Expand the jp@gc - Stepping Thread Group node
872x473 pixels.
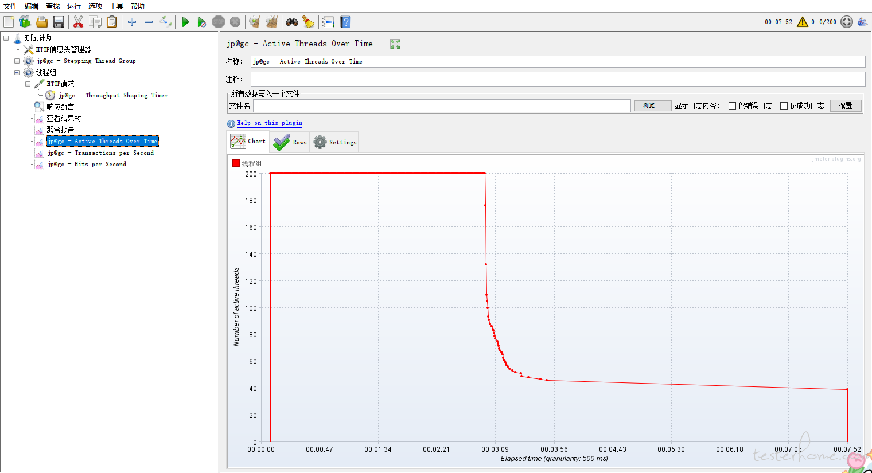(x=17, y=61)
